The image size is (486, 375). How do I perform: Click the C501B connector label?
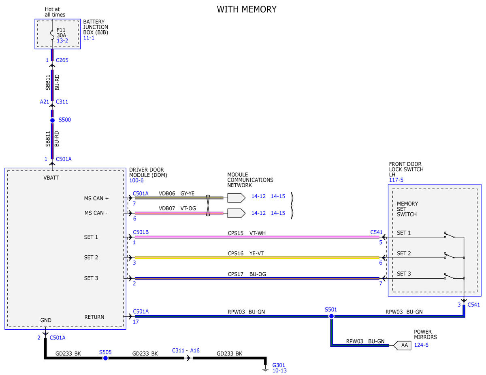(x=141, y=232)
